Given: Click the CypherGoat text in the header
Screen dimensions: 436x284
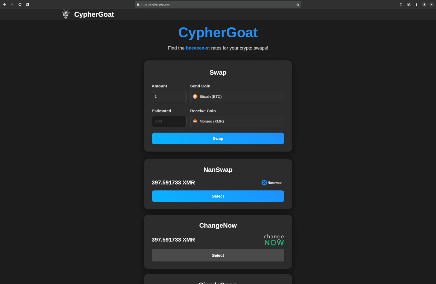Looking at the screenshot, I should tap(94, 14).
